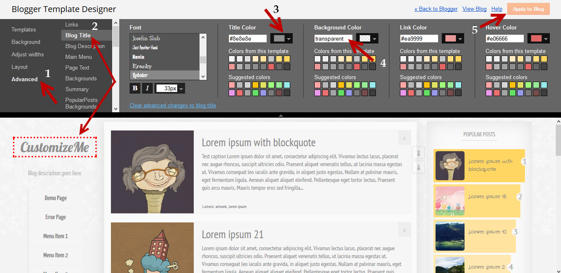Open Menu Item 2 in preview menu
This screenshot has width=561, height=273.
click(55, 255)
